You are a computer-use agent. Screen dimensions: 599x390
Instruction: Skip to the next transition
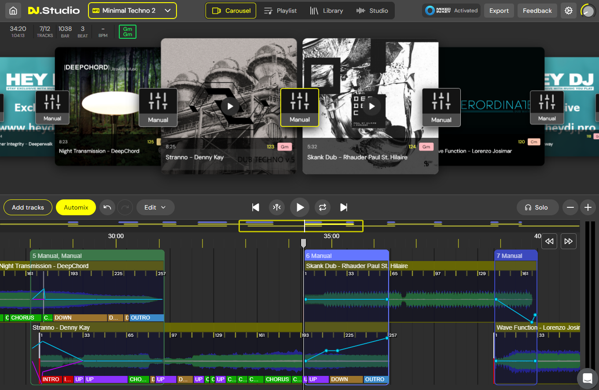tap(344, 207)
